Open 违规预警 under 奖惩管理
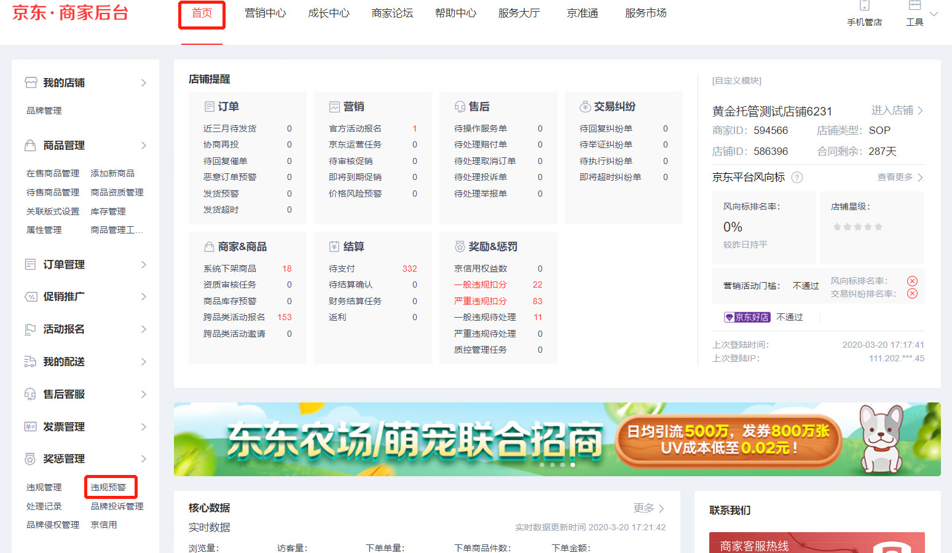 pyautogui.click(x=109, y=487)
